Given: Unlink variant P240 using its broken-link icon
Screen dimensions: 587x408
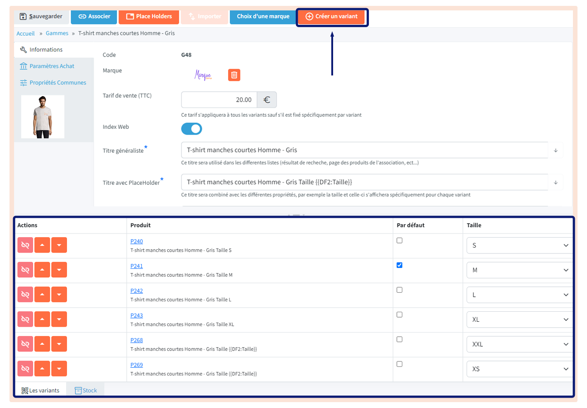Looking at the screenshot, I should click(25, 245).
